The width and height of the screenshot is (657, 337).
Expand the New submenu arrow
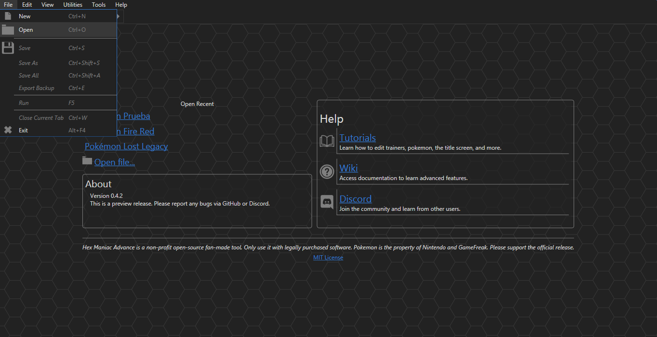(x=117, y=15)
